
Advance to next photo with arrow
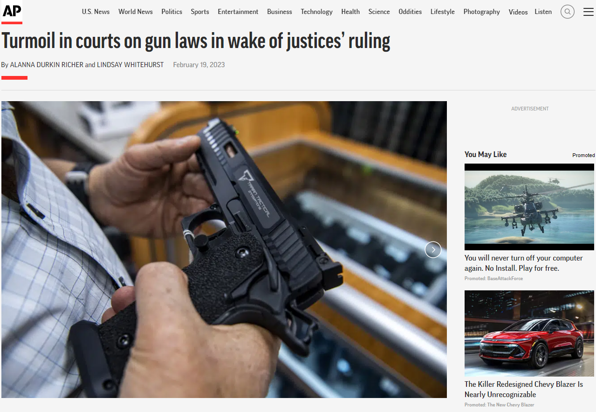433,250
